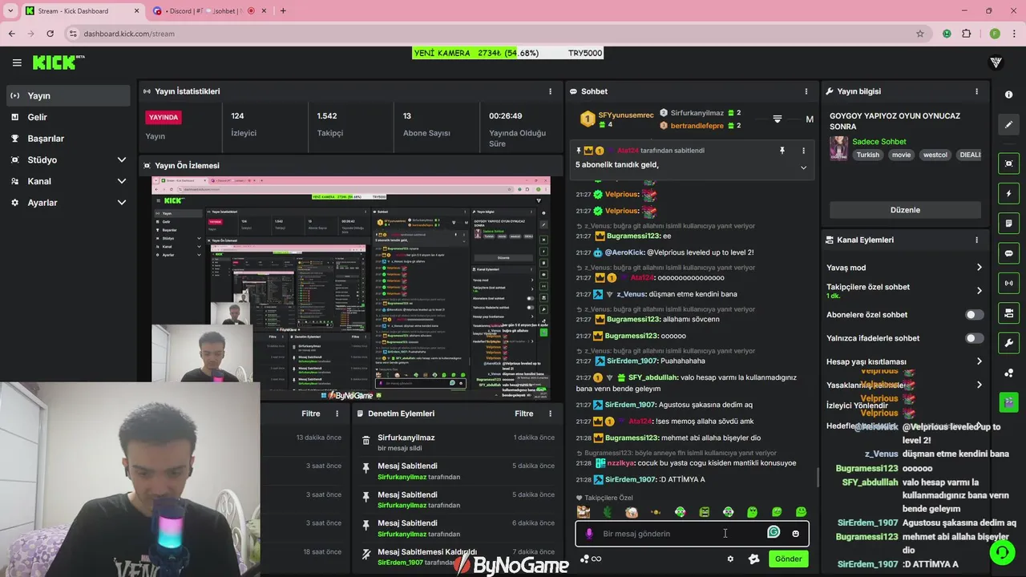Screen dimensions: 1026x577
Task: Click the pencil edit icon in right rail
Action: pos(1008,124)
